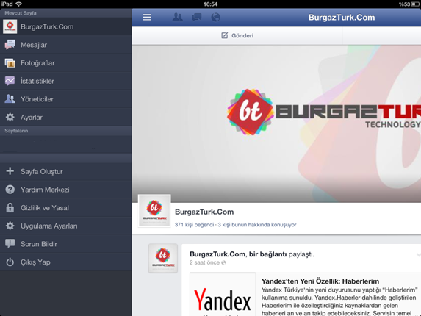The image size is (421, 316).
Task: Click the Gizlilik ve Yasal lock icon
Action: coord(10,207)
